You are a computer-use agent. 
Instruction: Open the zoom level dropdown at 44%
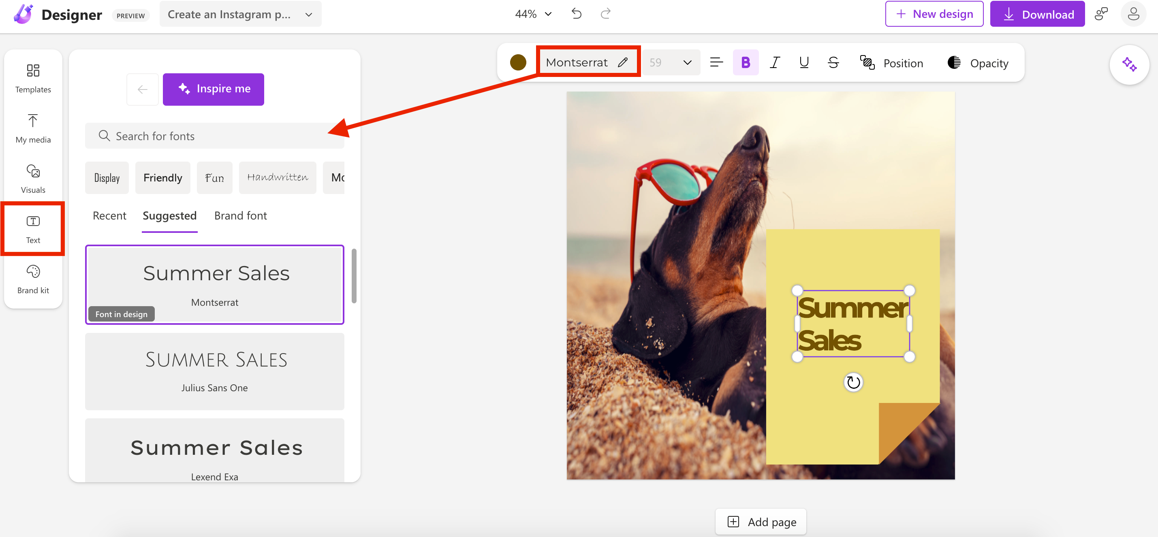[547, 14]
